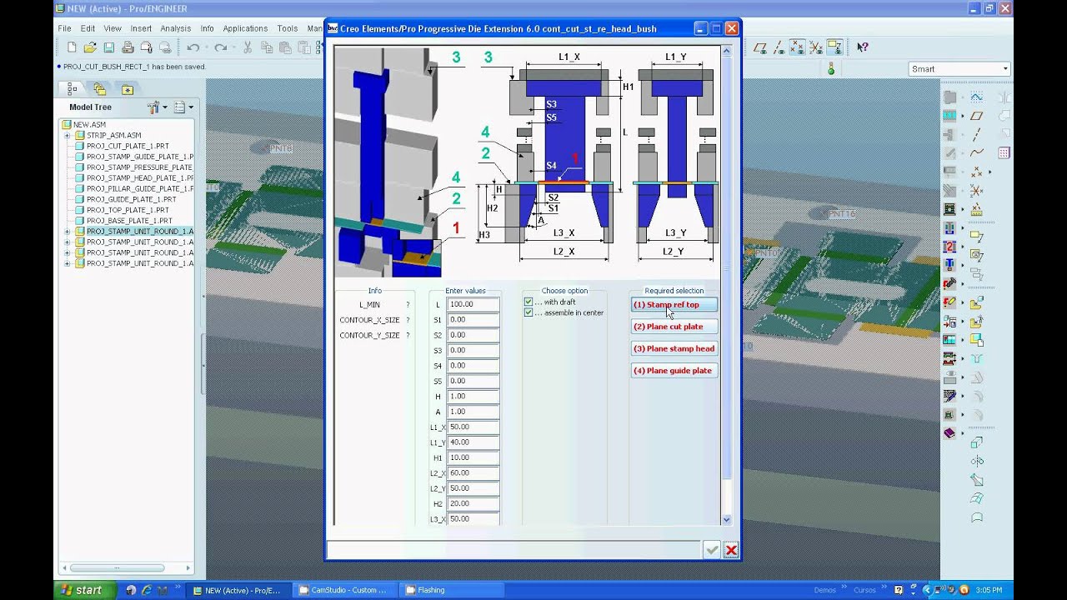Switch to the Folder Browser navigator tab
1067x600 pixels.
(x=100, y=89)
